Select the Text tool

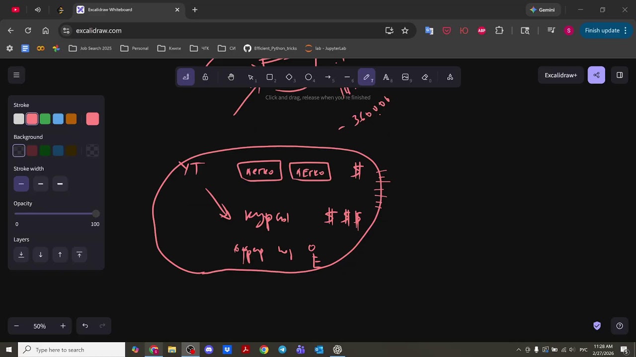(x=386, y=77)
